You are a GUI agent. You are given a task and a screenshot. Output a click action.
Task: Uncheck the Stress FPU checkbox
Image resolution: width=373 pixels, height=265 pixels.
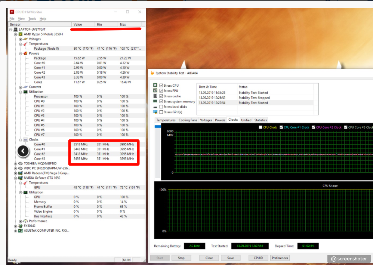[x=161, y=90]
